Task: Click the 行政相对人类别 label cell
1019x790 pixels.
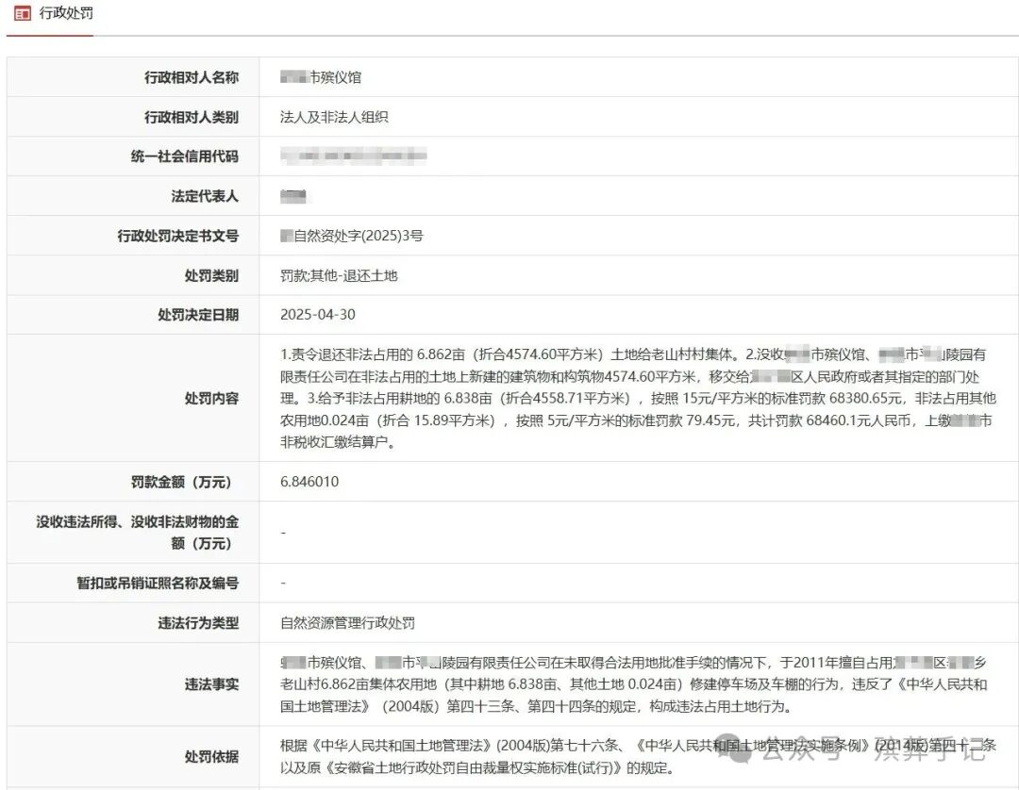Action: click(x=192, y=117)
